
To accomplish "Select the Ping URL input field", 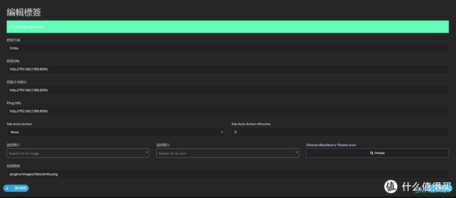I will [x=227, y=111].
